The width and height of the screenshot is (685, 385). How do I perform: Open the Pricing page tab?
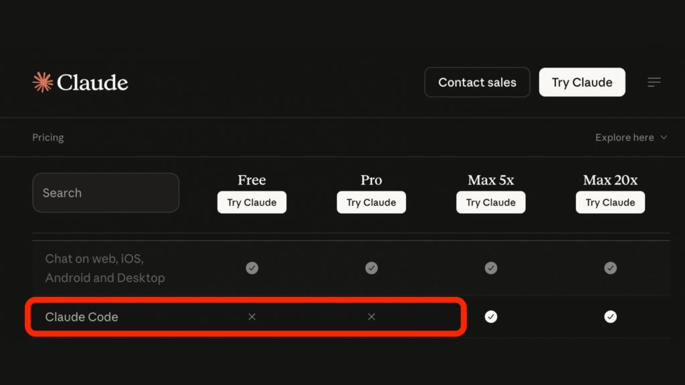48,138
